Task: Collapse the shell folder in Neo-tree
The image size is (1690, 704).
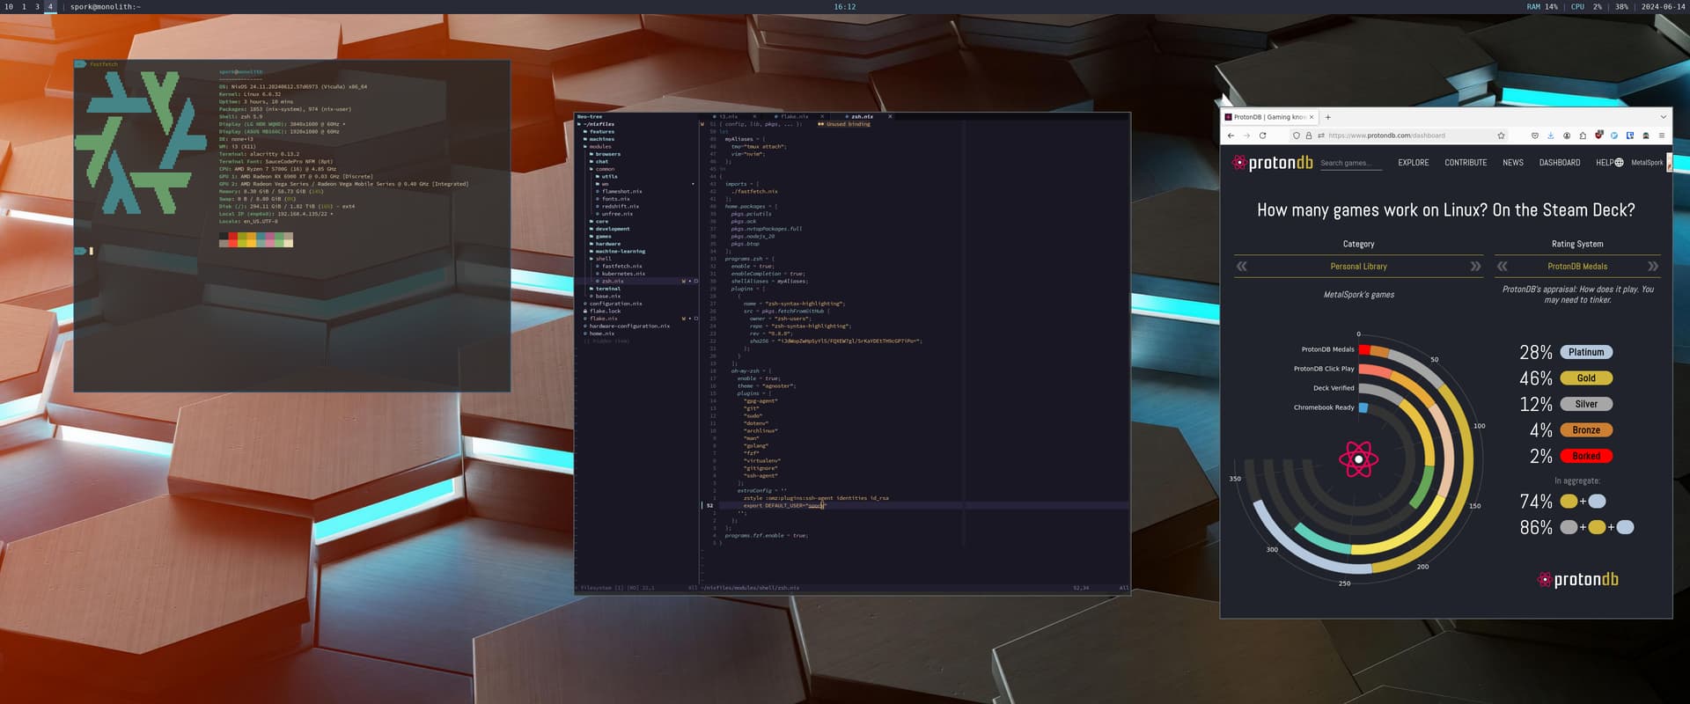Action: tap(603, 259)
